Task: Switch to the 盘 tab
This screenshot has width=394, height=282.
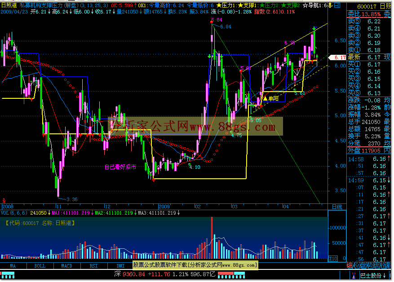Action: point(363,265)
